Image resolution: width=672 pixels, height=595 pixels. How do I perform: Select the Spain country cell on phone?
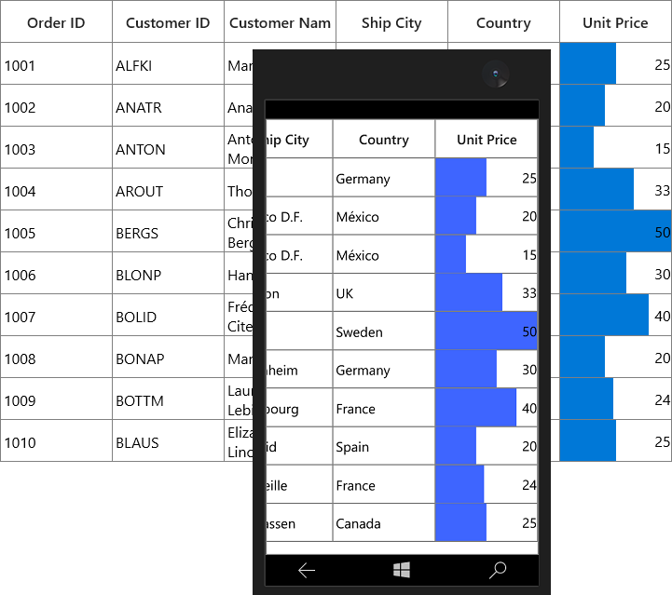pos(384,446)
